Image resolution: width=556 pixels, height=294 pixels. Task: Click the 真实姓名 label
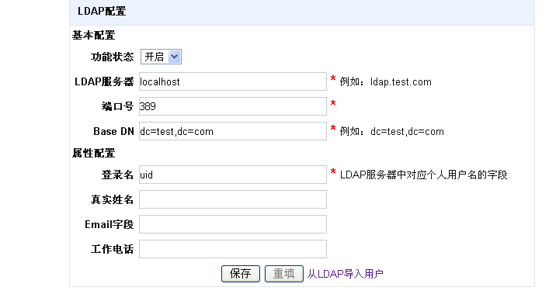pyautogui.click(x=112, y=199)
